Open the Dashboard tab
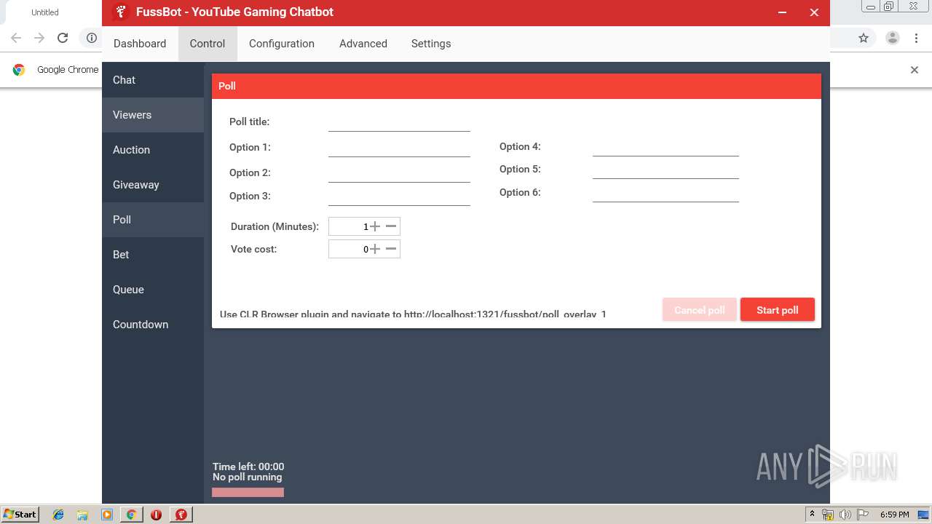This screenshot has width=932, height=524. click(x=140, y=44)
